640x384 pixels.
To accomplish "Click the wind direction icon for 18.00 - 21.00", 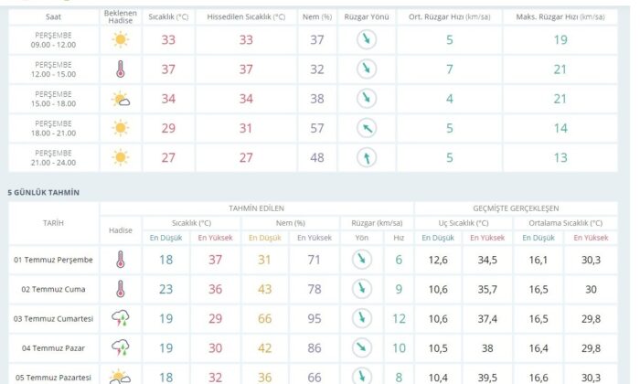I will [365, 128].
